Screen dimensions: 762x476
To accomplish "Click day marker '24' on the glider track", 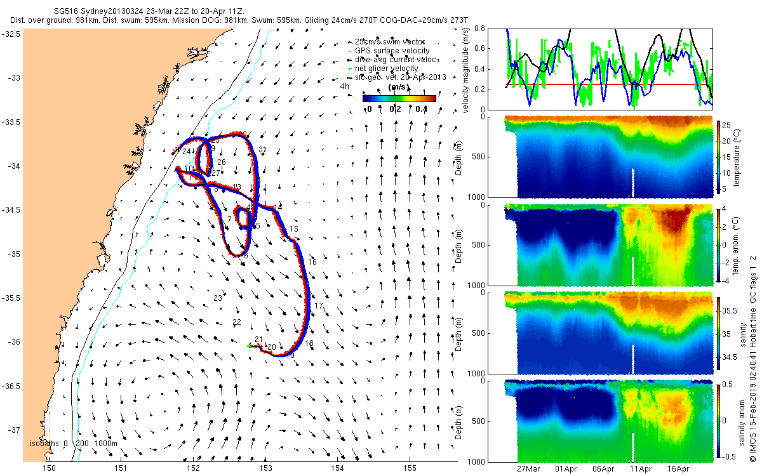I will click(187, 152).
